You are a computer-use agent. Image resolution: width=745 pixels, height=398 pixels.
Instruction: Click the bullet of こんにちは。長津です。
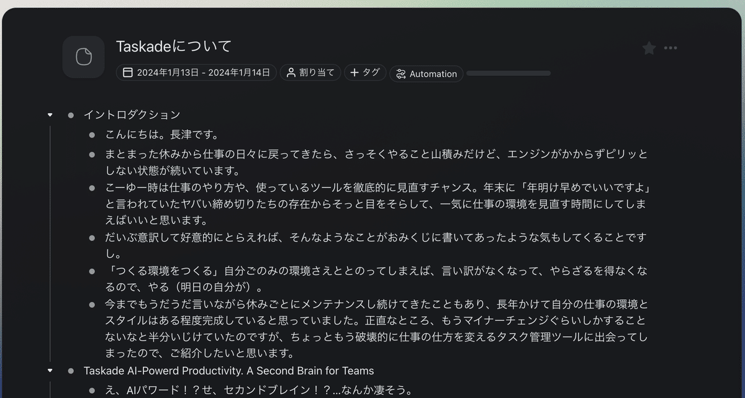point(92,135)
